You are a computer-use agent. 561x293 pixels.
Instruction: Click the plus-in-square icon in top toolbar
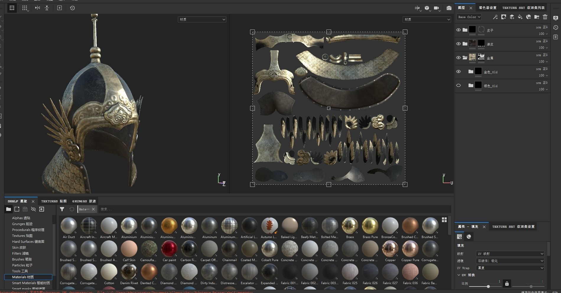59,8
